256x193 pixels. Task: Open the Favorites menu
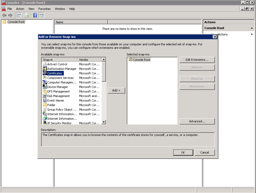44,9
